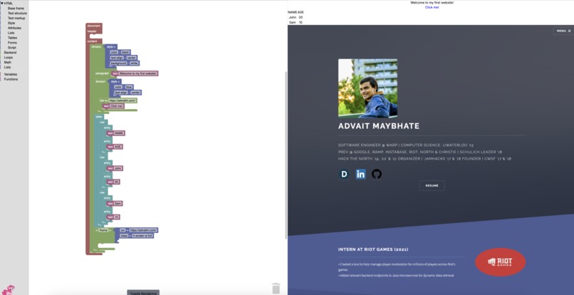Open the Functions block category

pos(11,79)
